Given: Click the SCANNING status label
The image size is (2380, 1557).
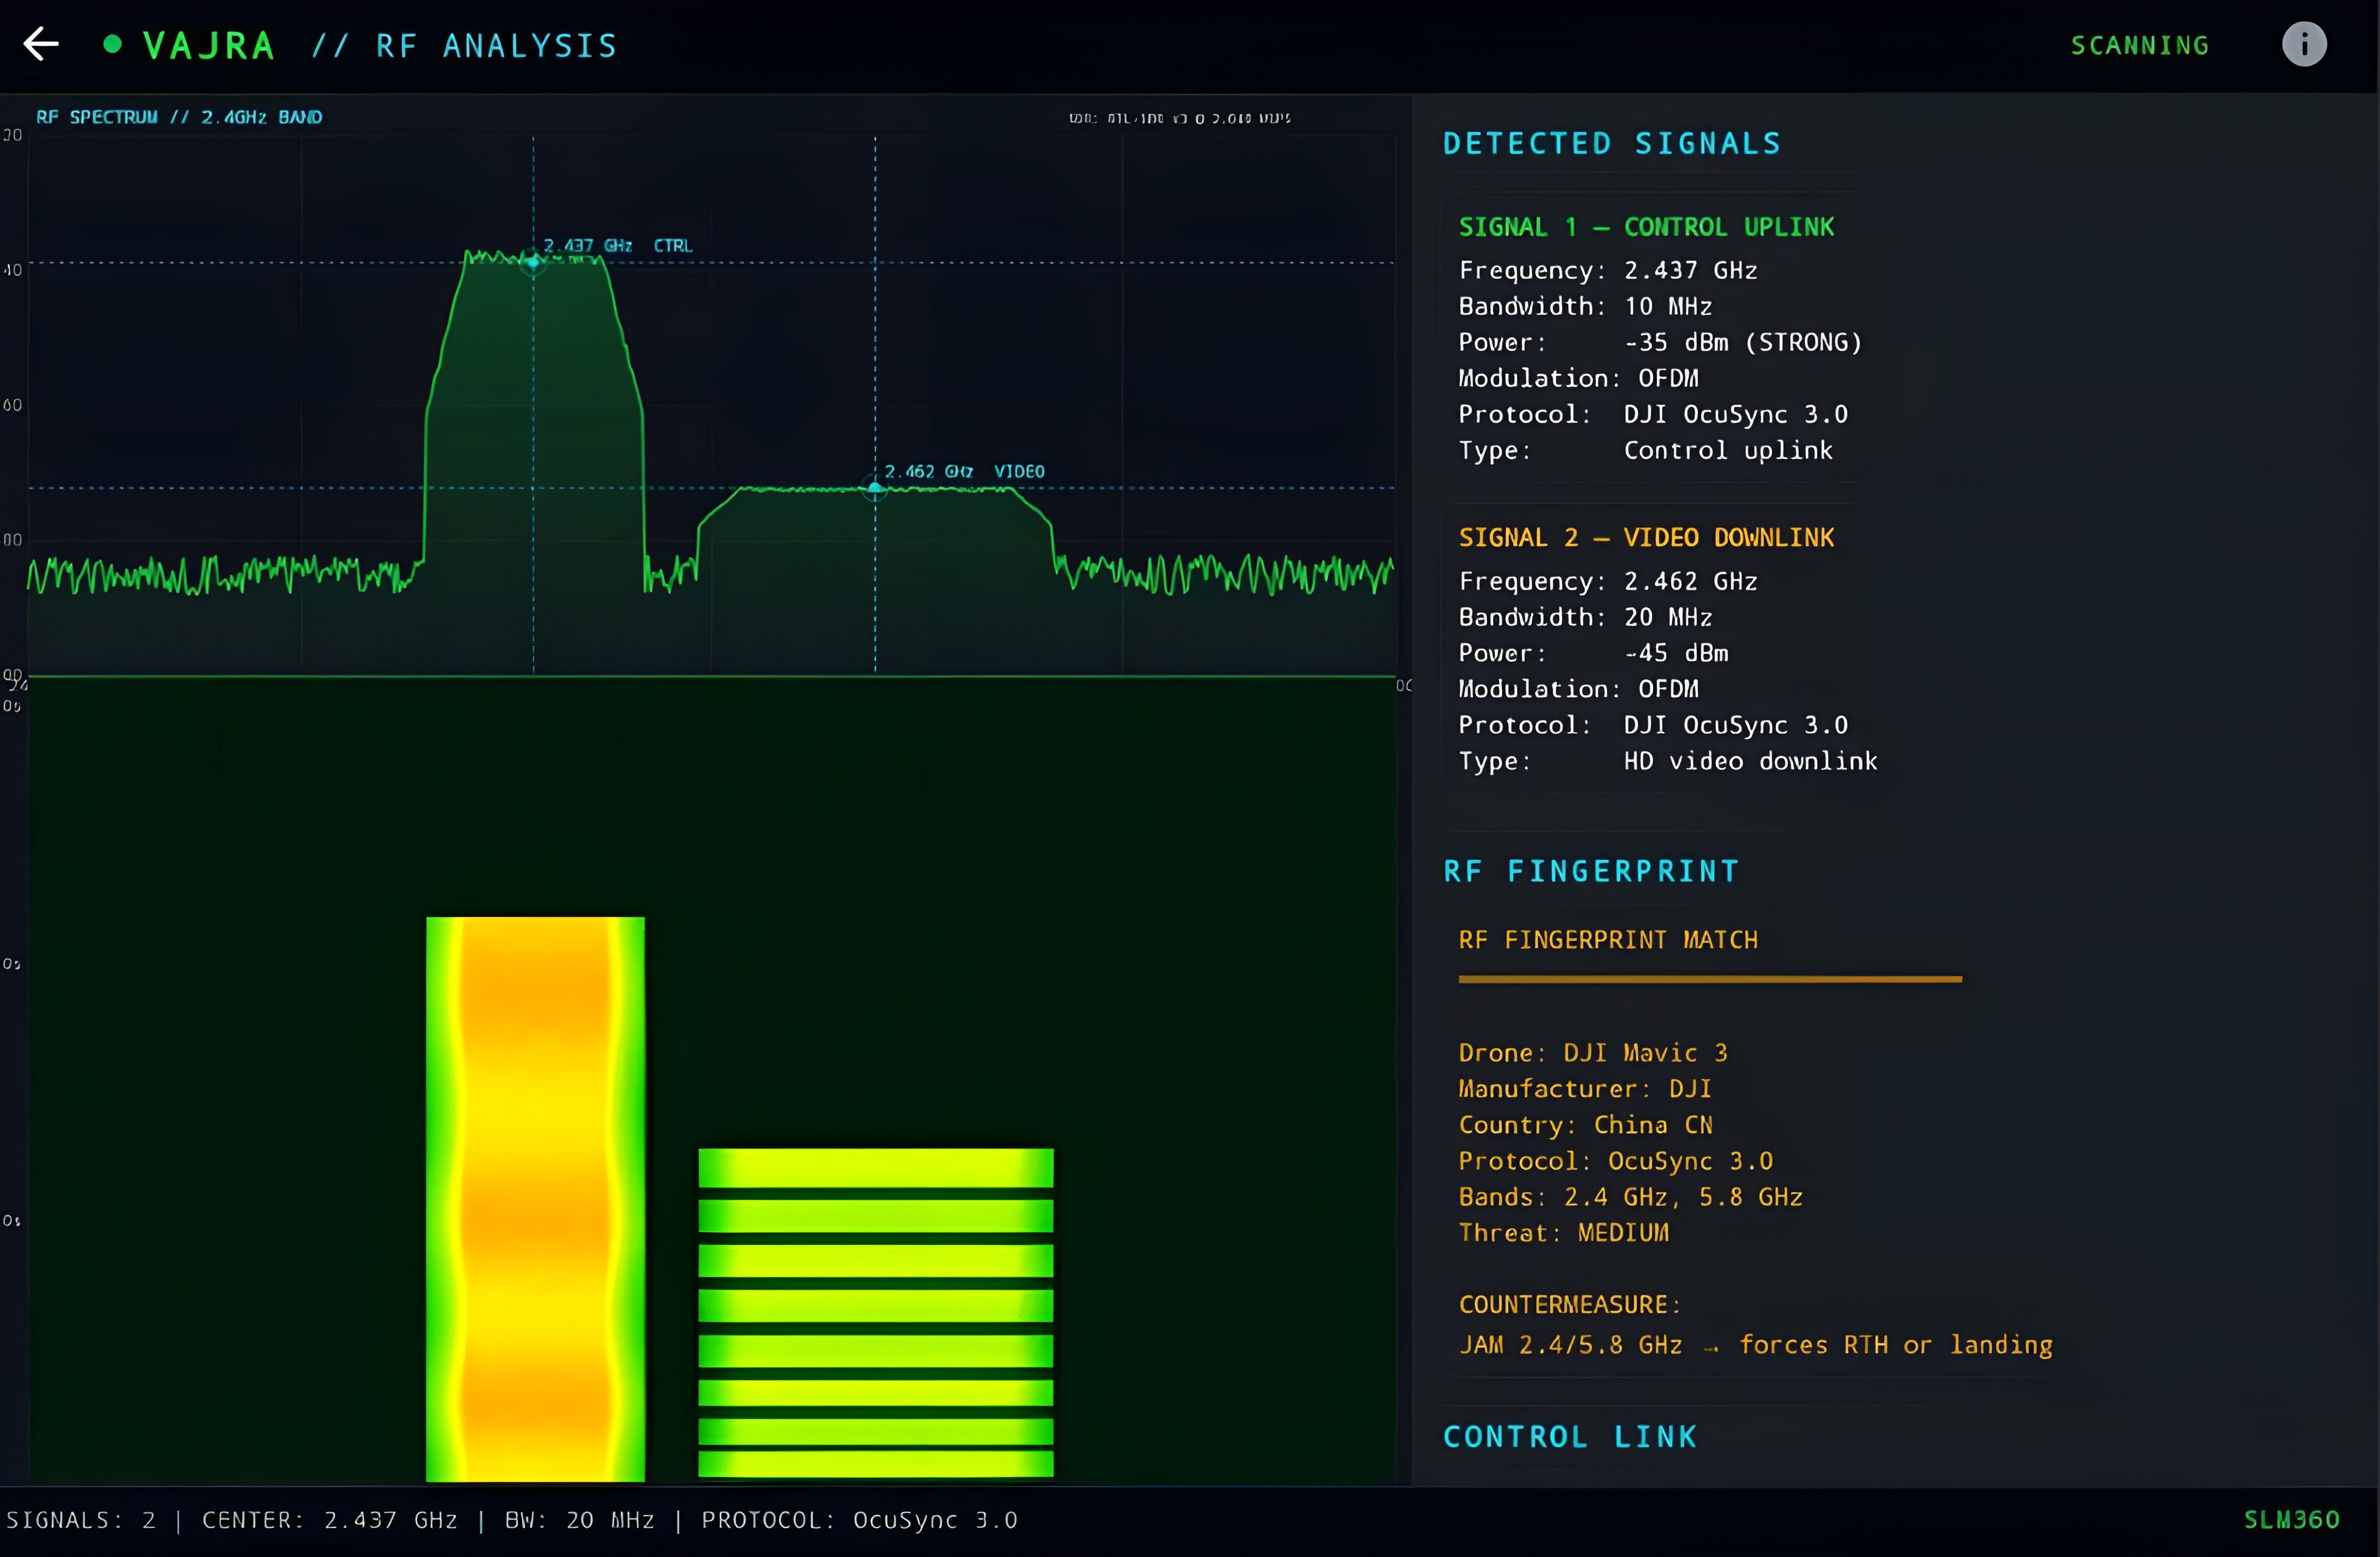Looking at the screenshot, I should click(2139, 46).
